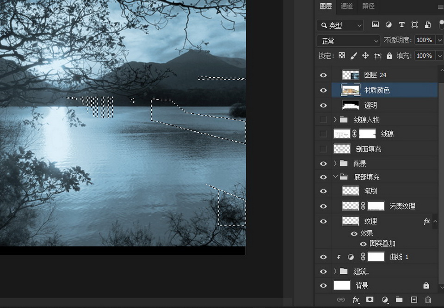Open the 正常 blend mode dropdown
Image resolution: width=444 pixels, height=308 pixels.
[x=348, y=41]
